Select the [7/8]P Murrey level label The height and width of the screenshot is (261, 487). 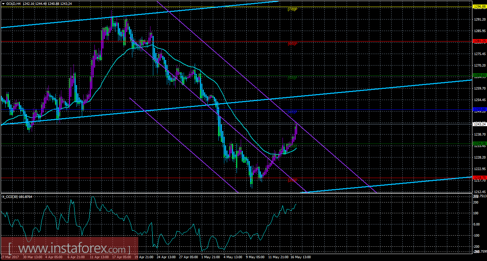tap(292, 9)
